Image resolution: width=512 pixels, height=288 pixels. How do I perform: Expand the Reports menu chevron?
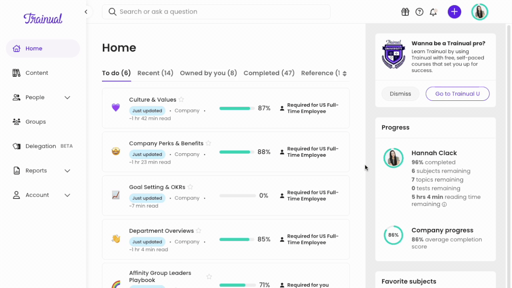tap(67, 171)
